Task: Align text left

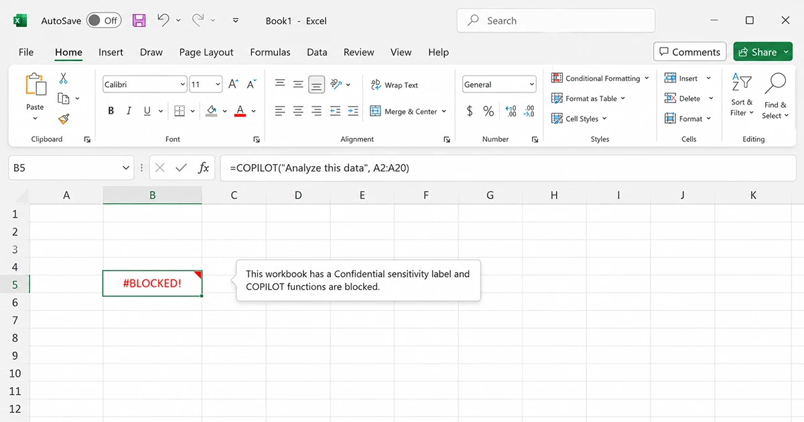Action: click(x=280, y=111)
